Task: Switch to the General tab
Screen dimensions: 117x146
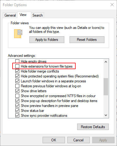Action: pos(10,15)
